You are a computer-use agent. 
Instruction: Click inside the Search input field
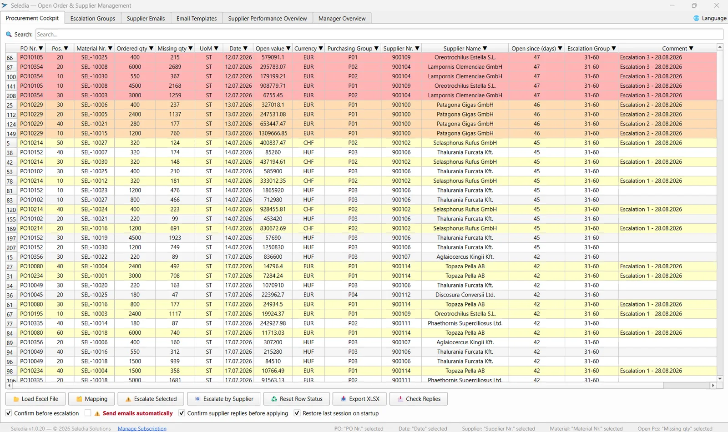tap(379, 35)
